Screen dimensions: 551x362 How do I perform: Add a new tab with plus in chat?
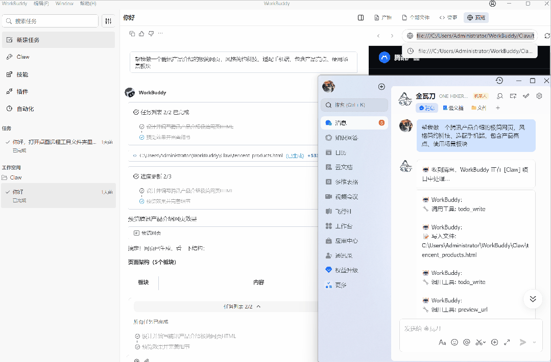497,108
